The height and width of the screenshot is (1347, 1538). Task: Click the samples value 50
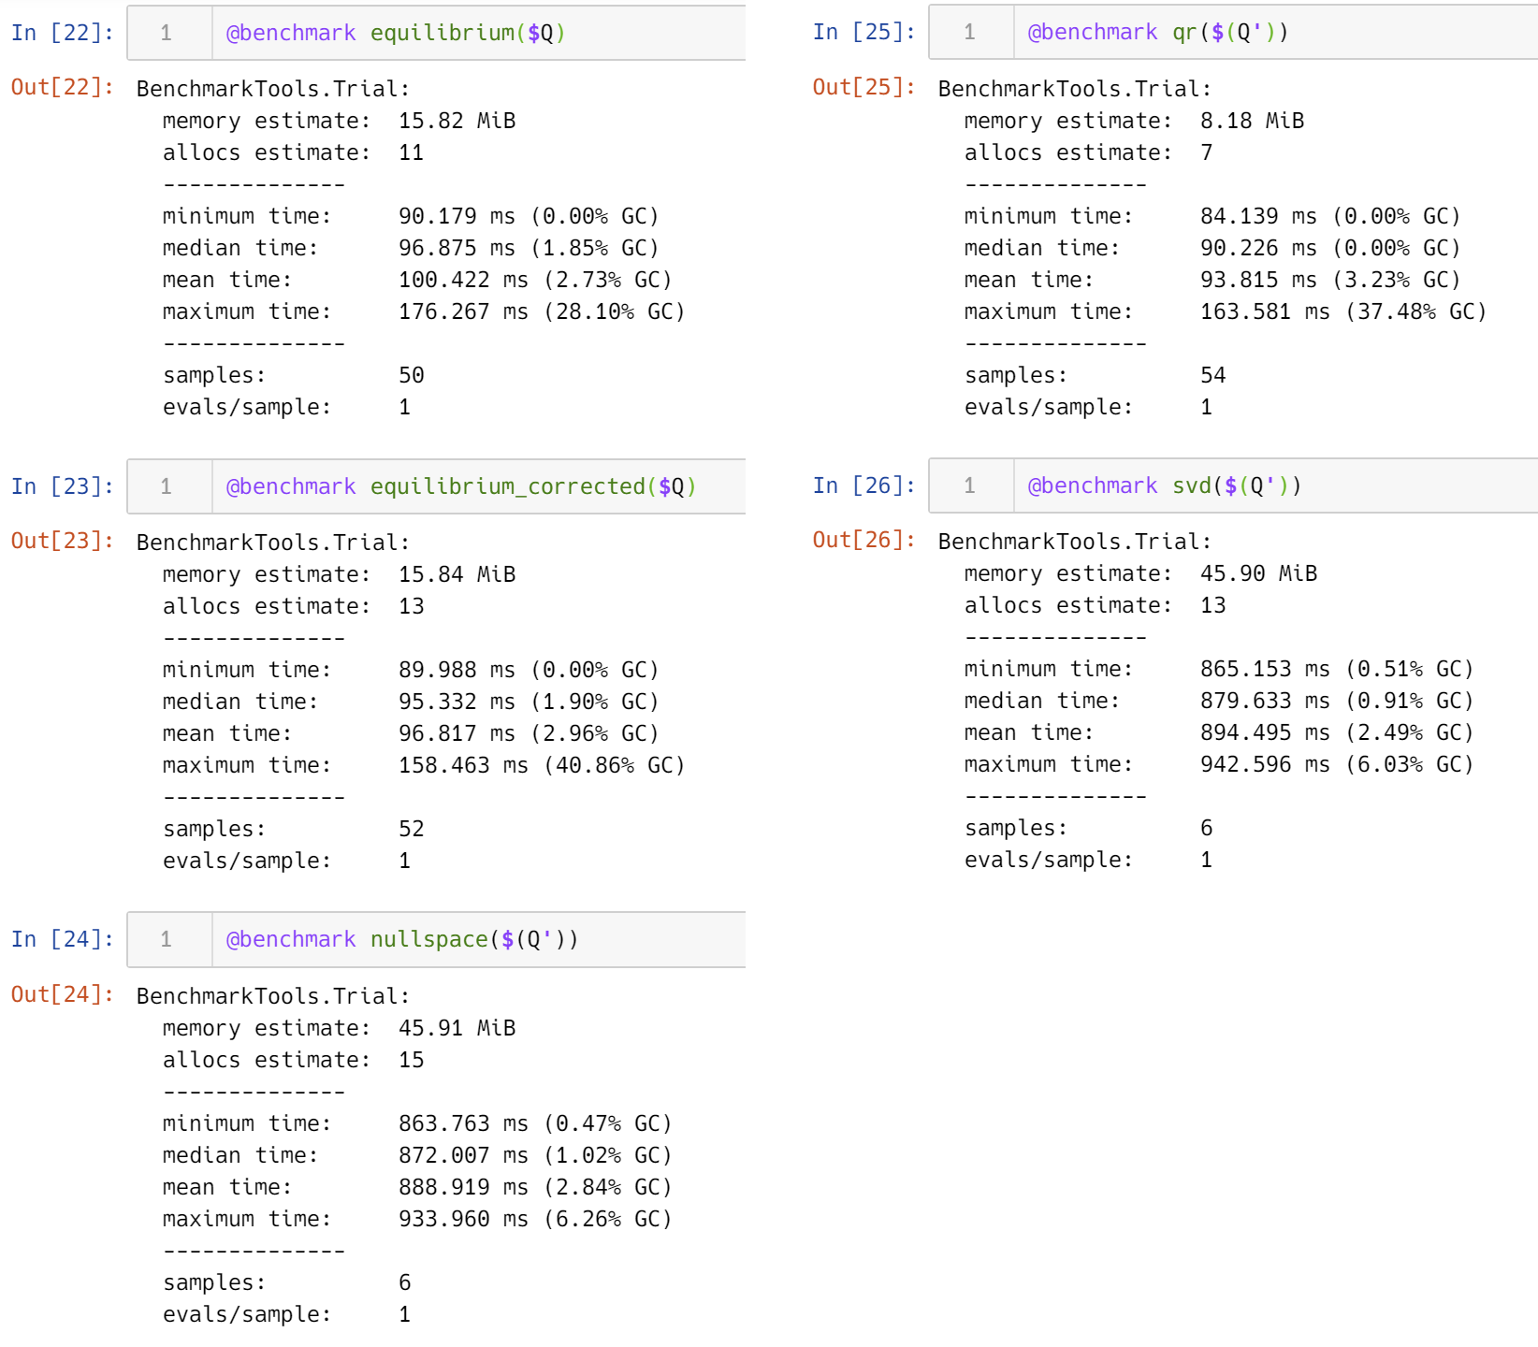click(412, 375)
